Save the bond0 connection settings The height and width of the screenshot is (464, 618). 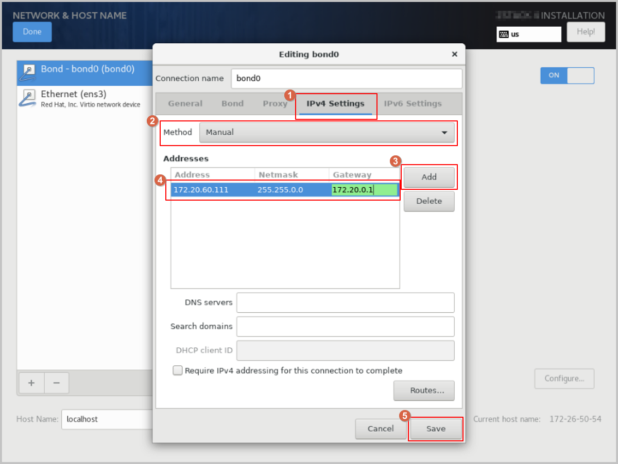coord(435,429)
